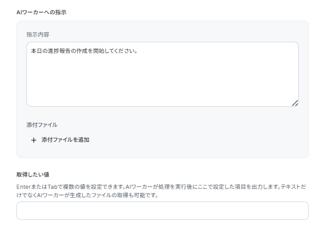Image resolution: width=330 pixels, height=230 pixels.
Task: Click the plus icon beside 添付ファイルを追加
Action: (x=34, y=140)
